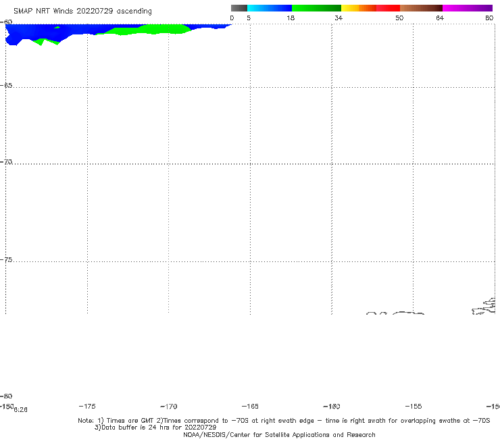This screenshot has width=500, height=439.
Task: Click the note line starting 'Note: 1) Times are GMT'
Action: click(284, 421)
